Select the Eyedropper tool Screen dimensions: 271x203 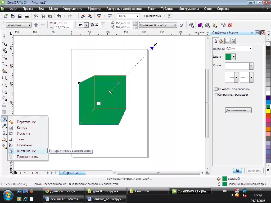coord(4,126)
